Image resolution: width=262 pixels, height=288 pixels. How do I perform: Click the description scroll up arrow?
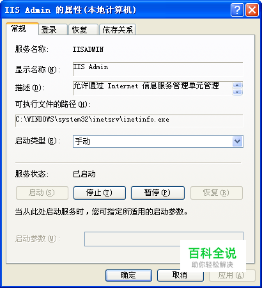pos(238,85)
